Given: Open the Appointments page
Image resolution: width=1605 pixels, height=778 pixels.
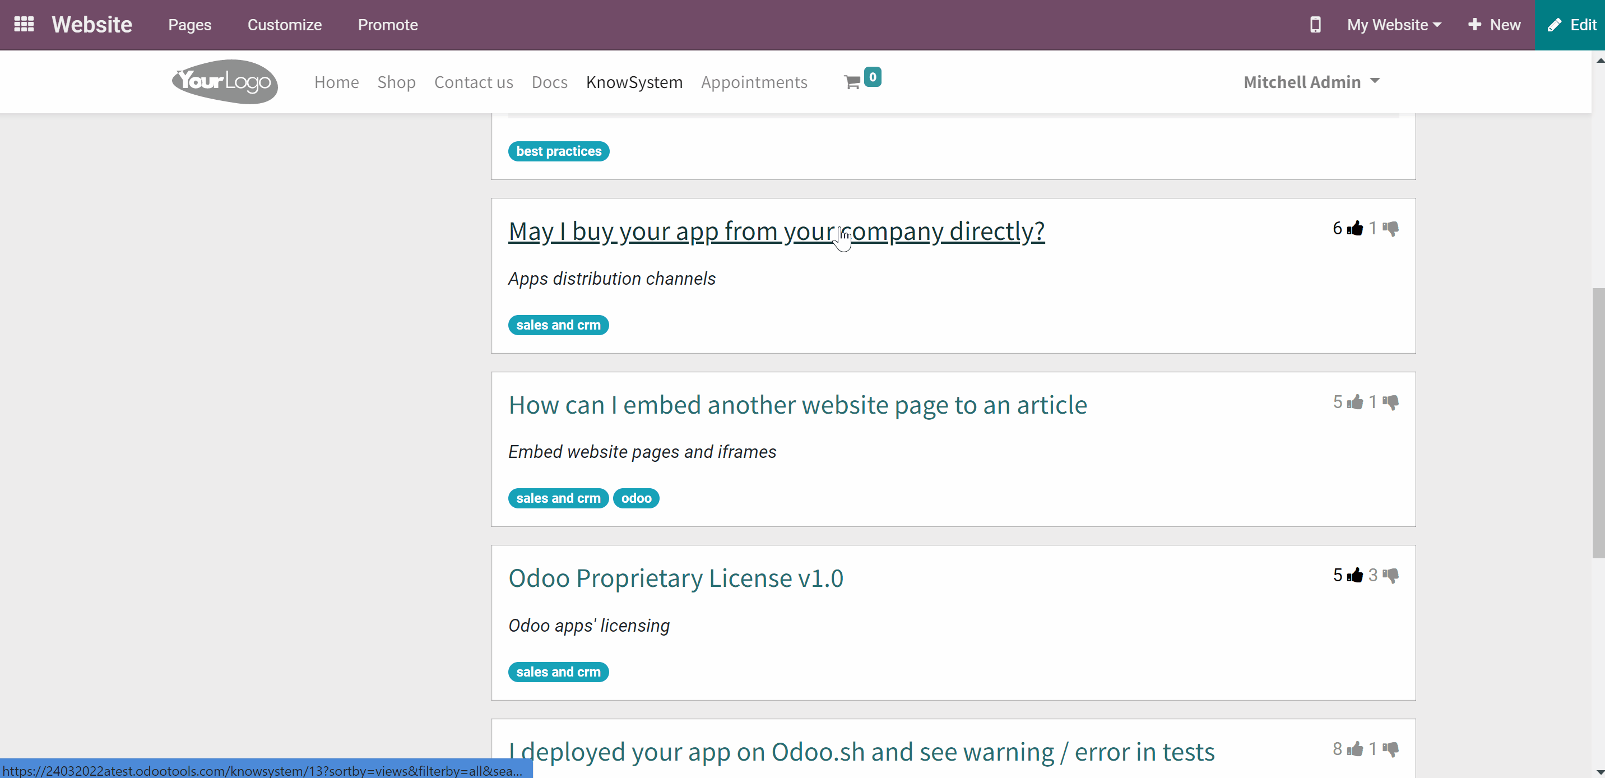Looking at the screenshot, I should point(754,82).
